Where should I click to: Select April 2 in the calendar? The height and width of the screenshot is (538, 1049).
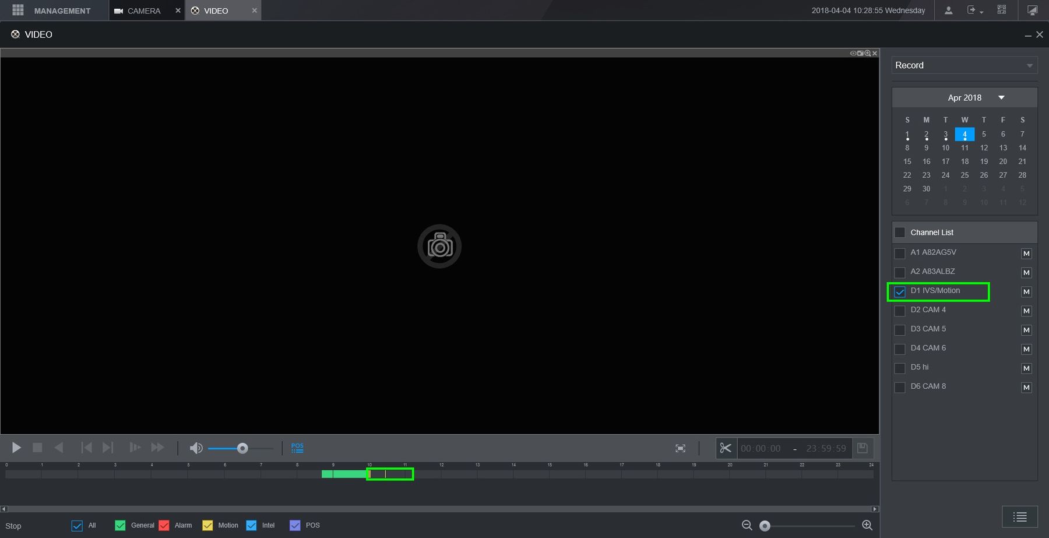click(x=926, y=135)
